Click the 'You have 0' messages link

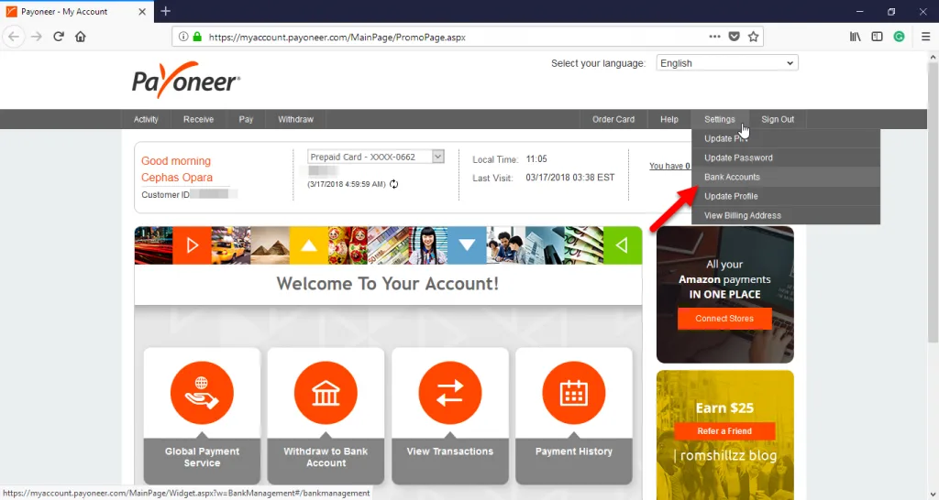pos(669,167)
